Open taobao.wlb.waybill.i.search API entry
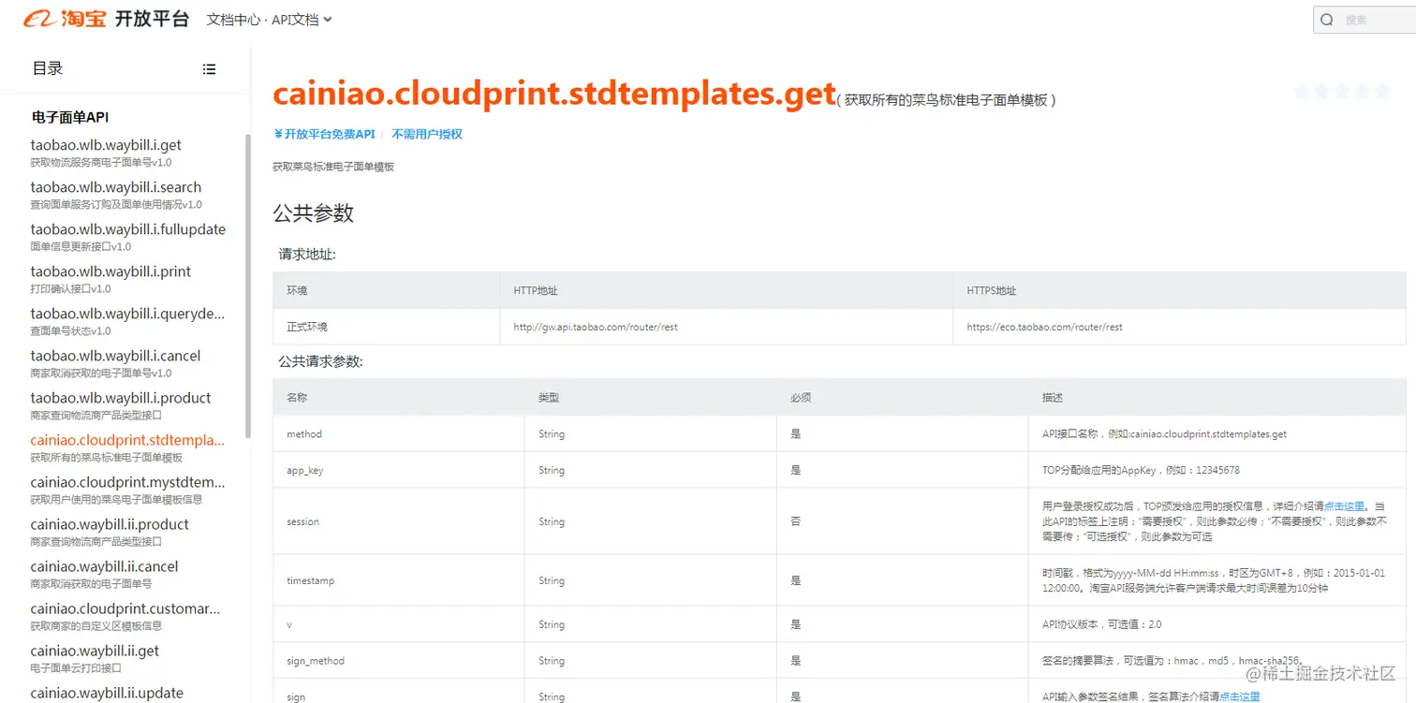Image resolution: width=1416 pixels, height=703 pixels. (x=115, y=187)
